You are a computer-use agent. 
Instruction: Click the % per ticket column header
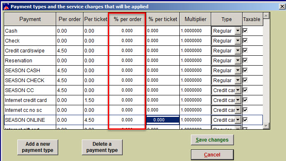click(x=163, y=19)
